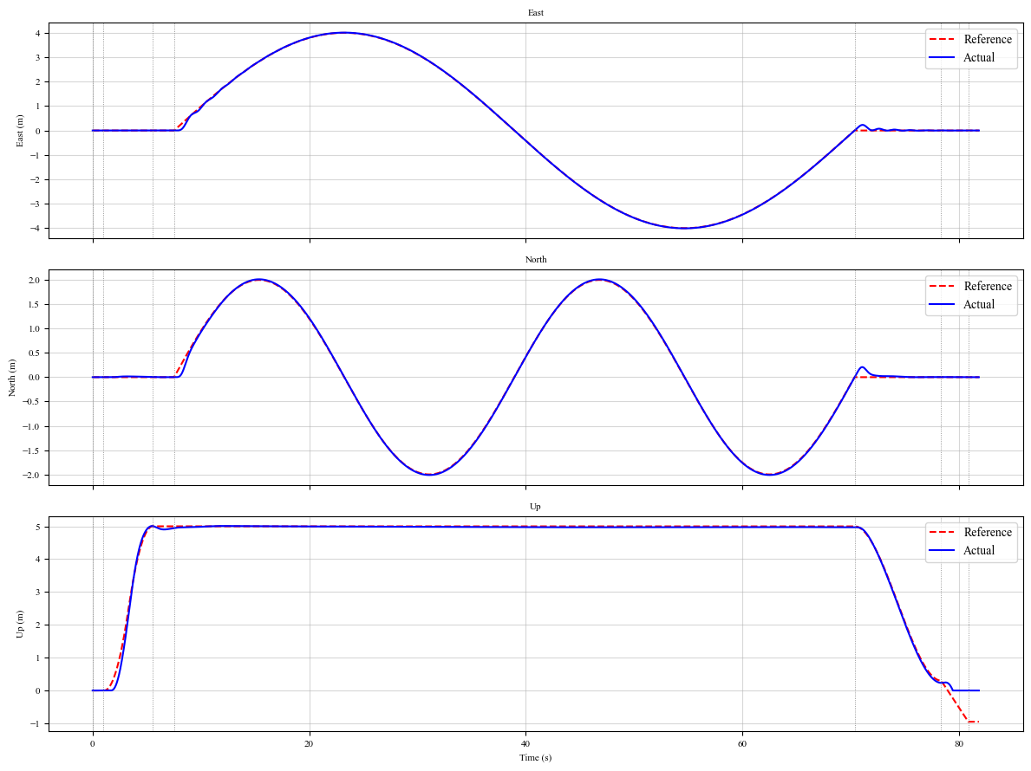Screen dimensions: 1031x771
Task: Click the "5" tick on Up axis
Action: pos(38,528)
